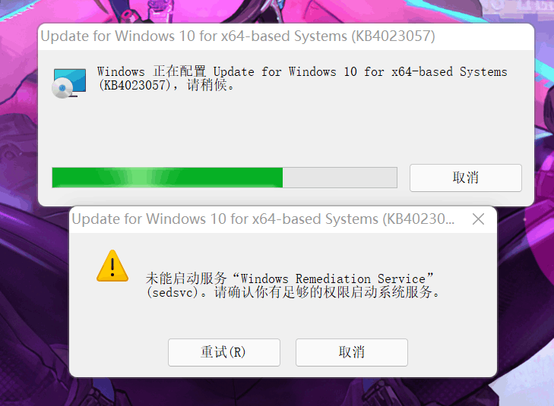554x406 pixels.
Task: Click the "Windows Remediation Service" service name text
Action: point(333,279)
